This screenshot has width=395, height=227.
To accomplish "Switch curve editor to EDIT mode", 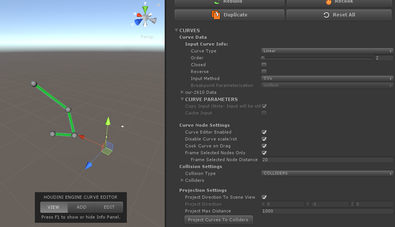I will (109, 207).
